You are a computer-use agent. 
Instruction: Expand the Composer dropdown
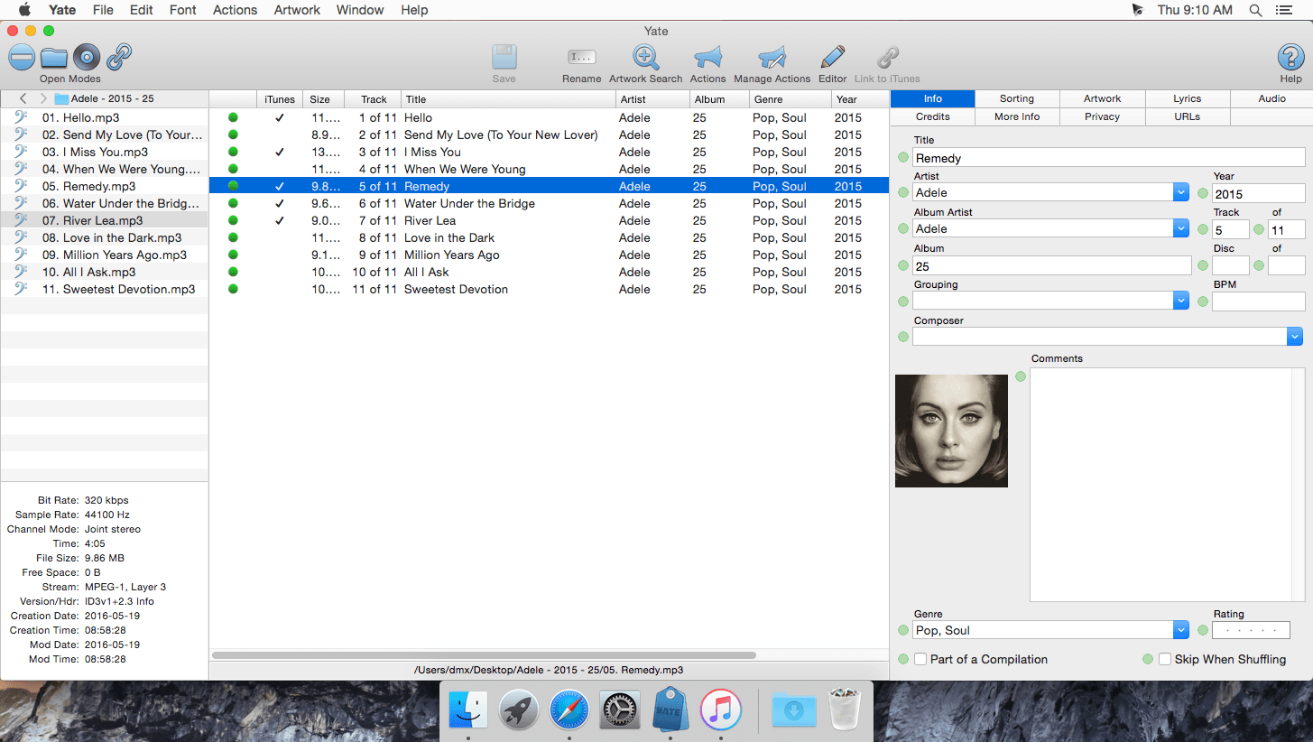[x=1295, y=337]
